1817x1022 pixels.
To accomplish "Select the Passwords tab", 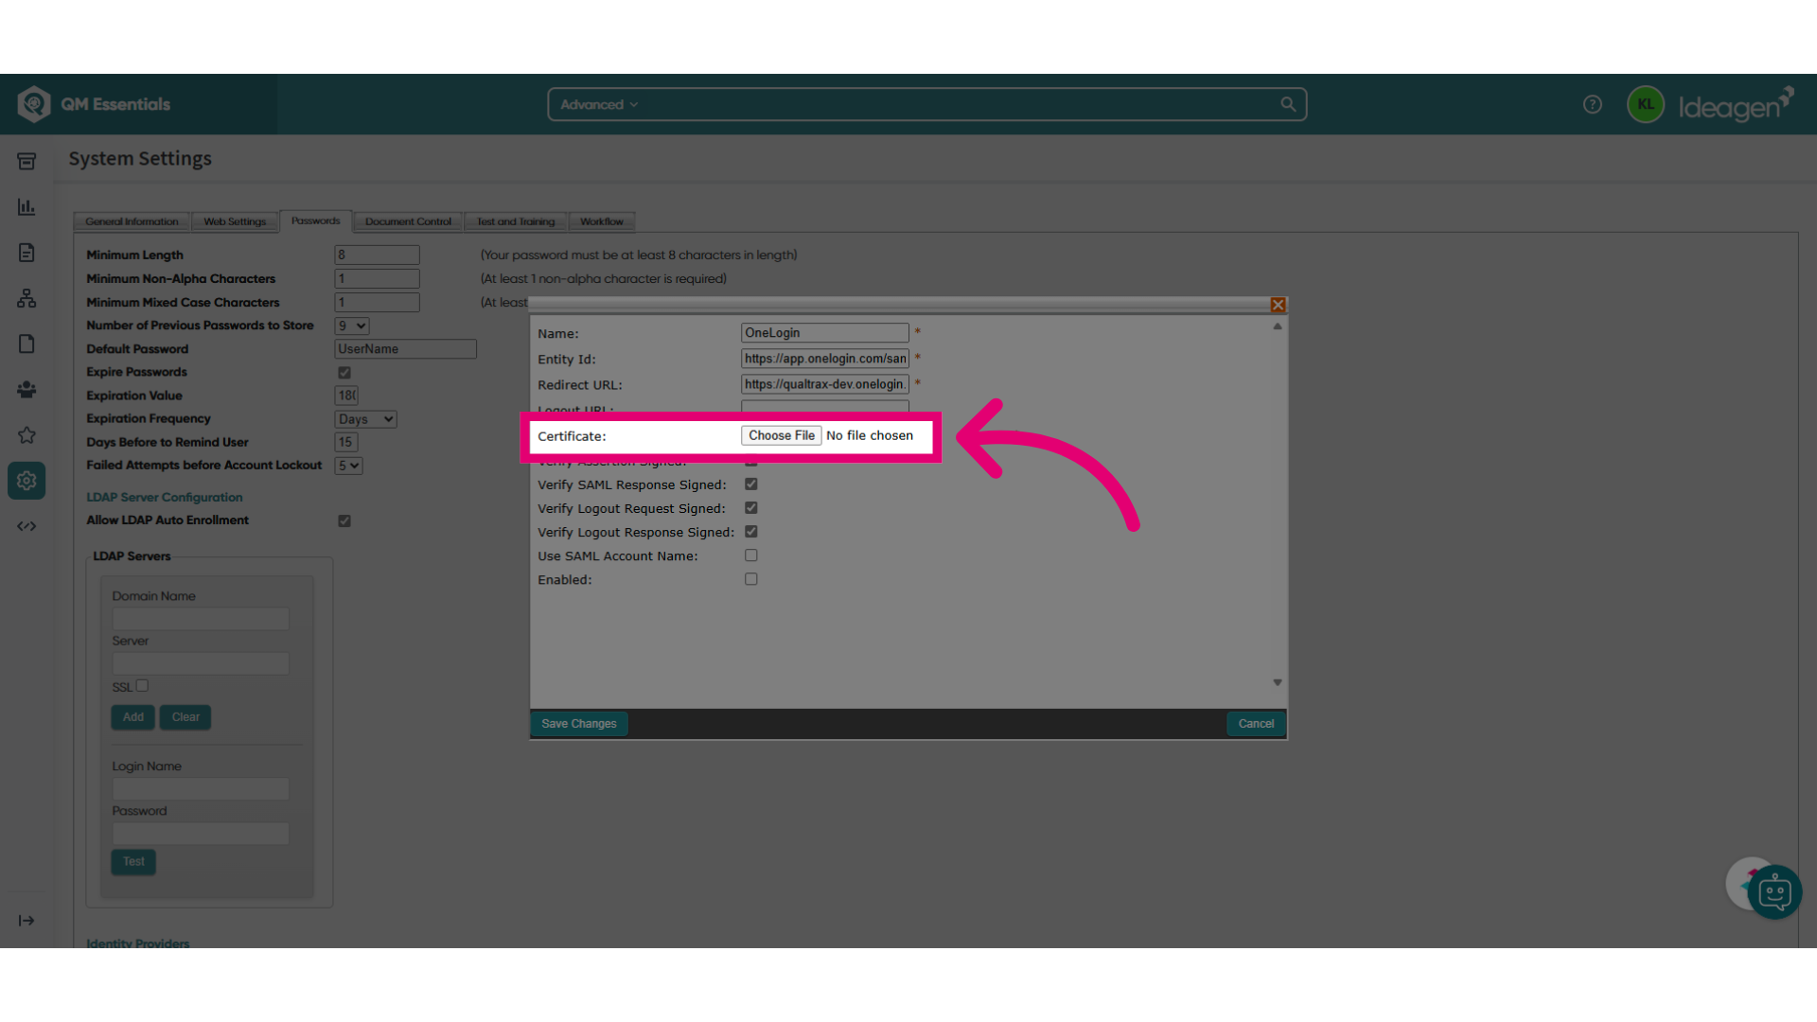I will pyautogui.click(x=315, y=220).
